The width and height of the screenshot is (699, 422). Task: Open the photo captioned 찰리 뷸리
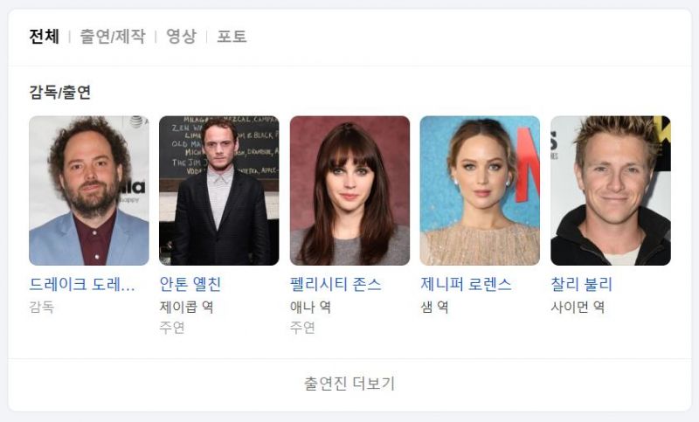click(x=611, y=190)
